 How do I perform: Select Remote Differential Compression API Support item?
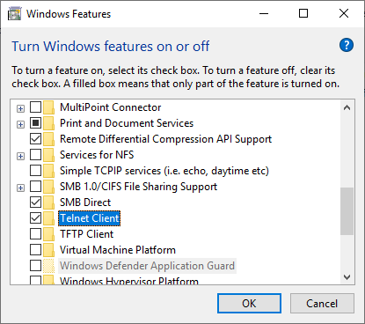click(165, 139)
